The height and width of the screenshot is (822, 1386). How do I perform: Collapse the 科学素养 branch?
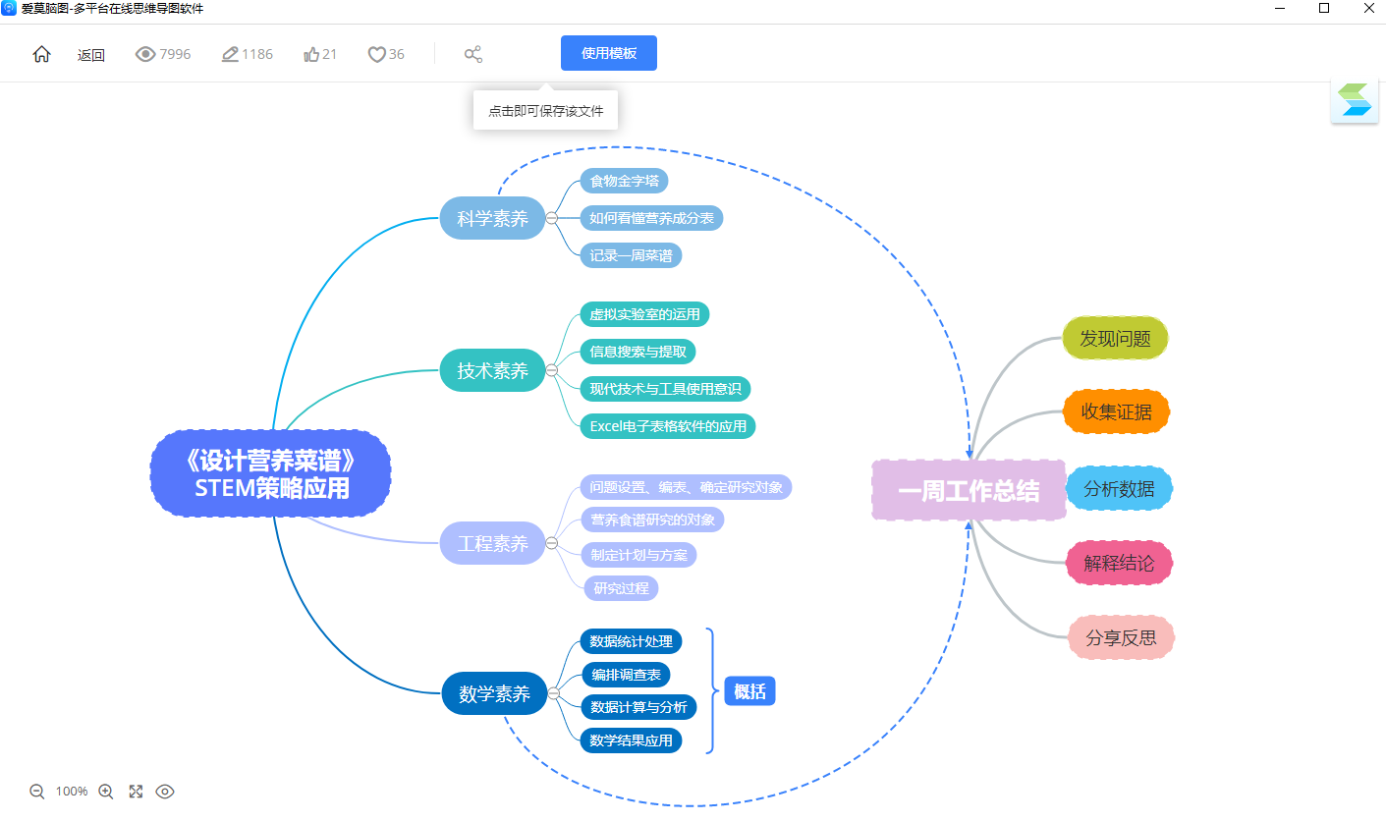click(552, 218)
